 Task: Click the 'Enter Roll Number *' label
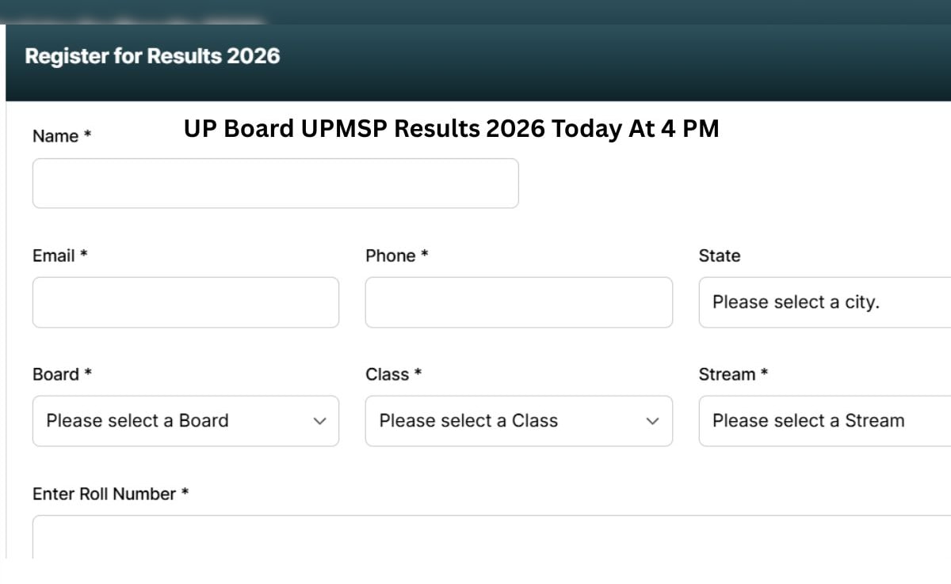tap(110, 494)
